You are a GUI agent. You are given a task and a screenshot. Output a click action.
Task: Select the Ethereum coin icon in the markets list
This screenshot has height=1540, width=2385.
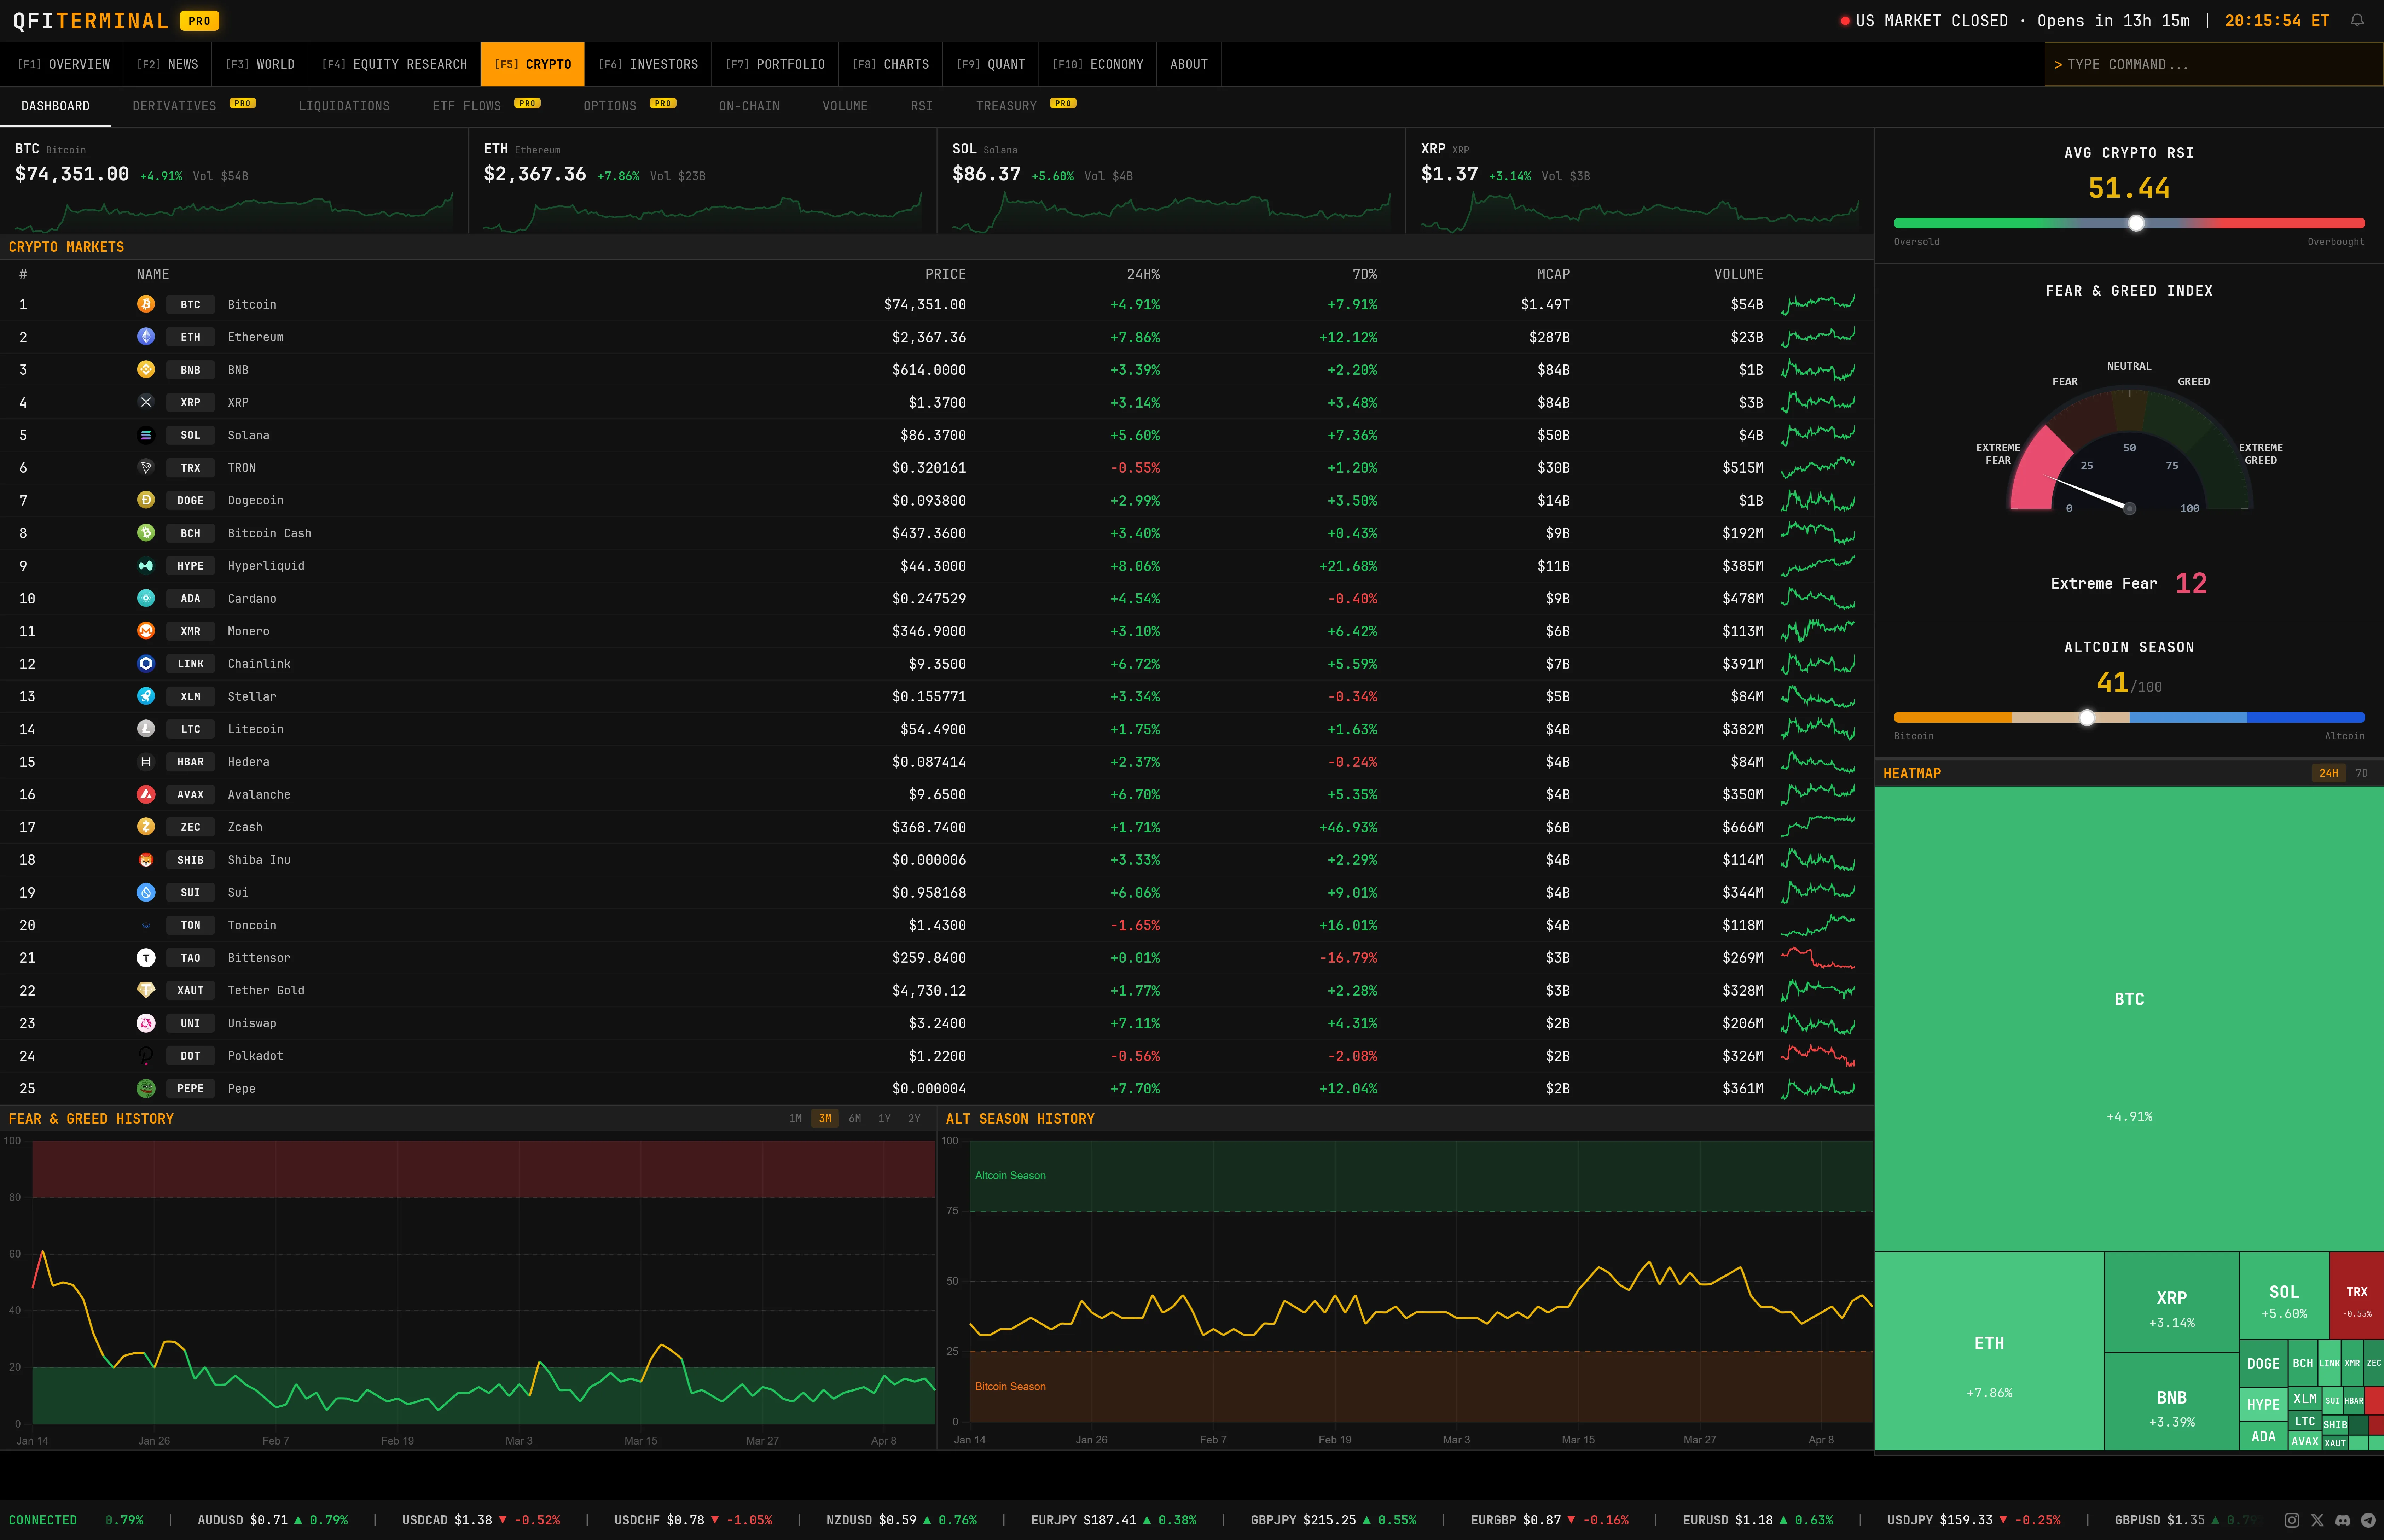pos(146,337)
